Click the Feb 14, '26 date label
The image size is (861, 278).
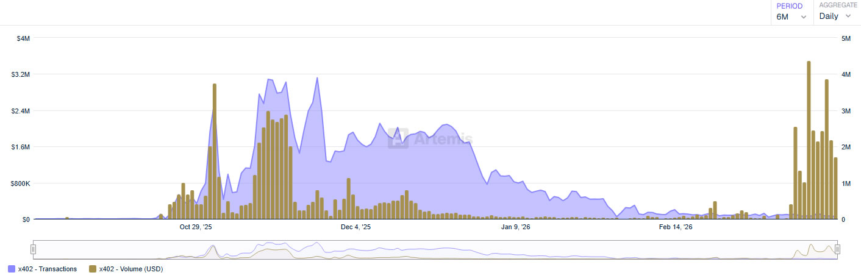click(676, 227)
